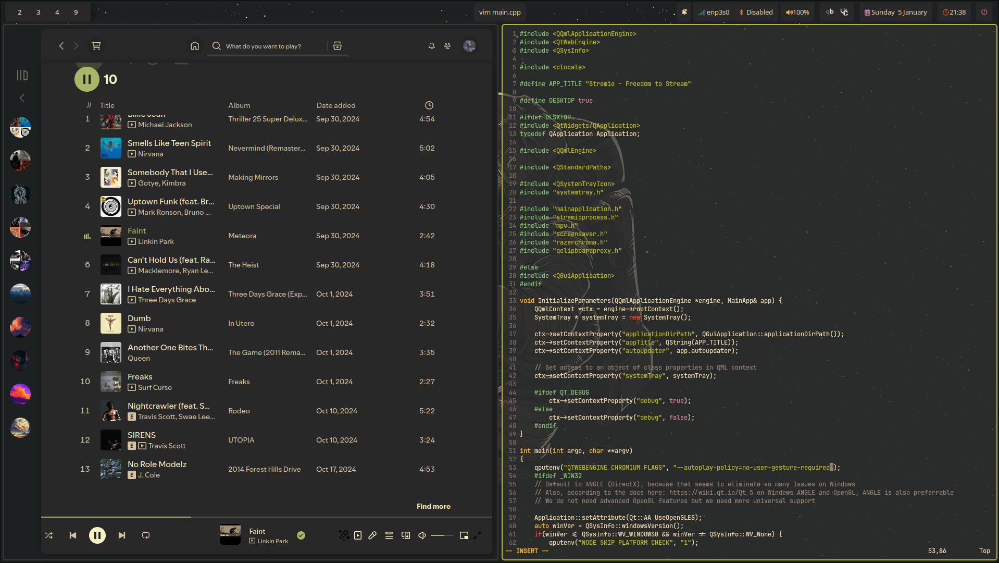
Task: Open the power menu icon
Action: click(984, 12)
